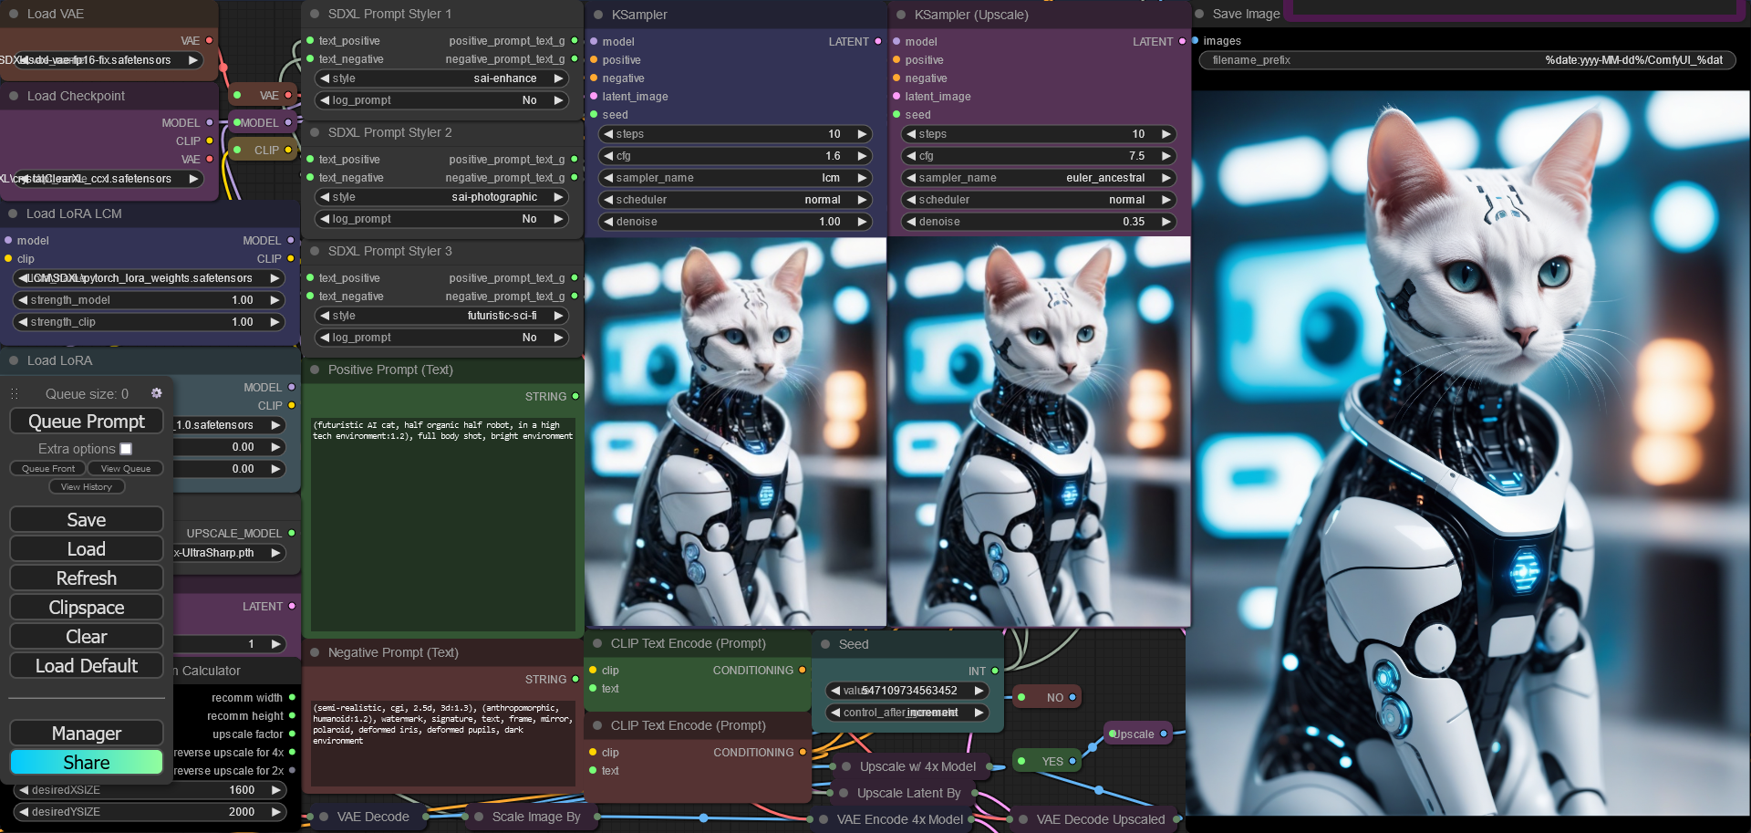The image size is (1751, 833).
Task: Toggle log_prompt in SDXL Prompt Styler 2
Action: tap(442, 219)
